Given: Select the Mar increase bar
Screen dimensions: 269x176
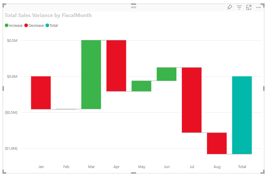Looking at the screenshot, I should point(91,74).
